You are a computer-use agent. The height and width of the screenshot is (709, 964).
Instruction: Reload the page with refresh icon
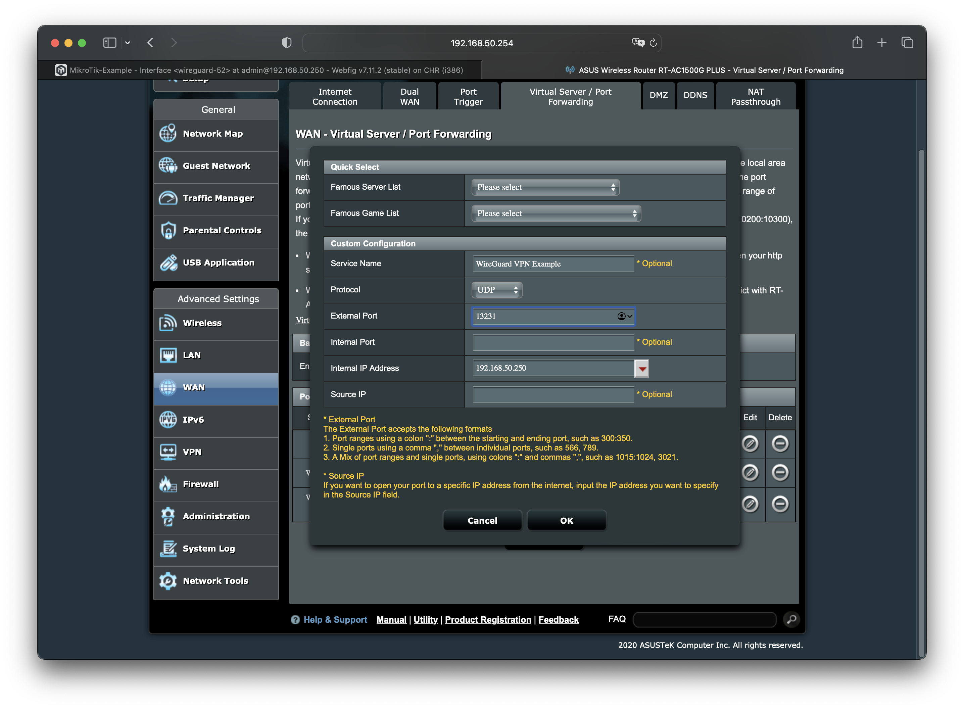click(654, 43)
